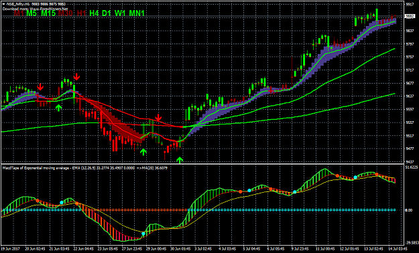This screenshot has height=253, width=419.
Task: Click the 0.00 MACD zero level label
Action: point(409,210)
